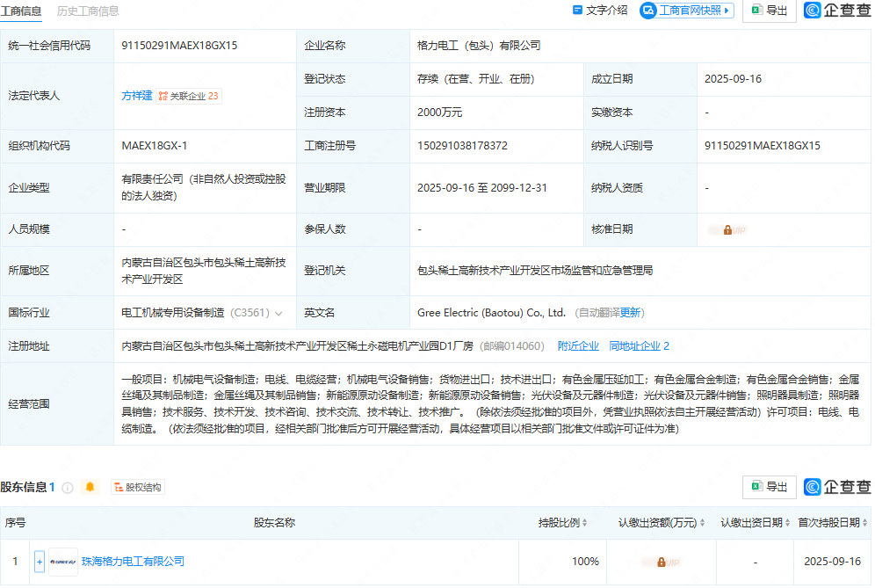Expand the 电工机械专用设备制造 industry chevron
This screenshot has width=875, height=588.
pos(279,313)
